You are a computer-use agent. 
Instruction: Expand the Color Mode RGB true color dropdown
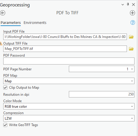[69, 106]
